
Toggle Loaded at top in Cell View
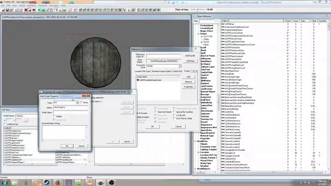[x=5, y=124]
